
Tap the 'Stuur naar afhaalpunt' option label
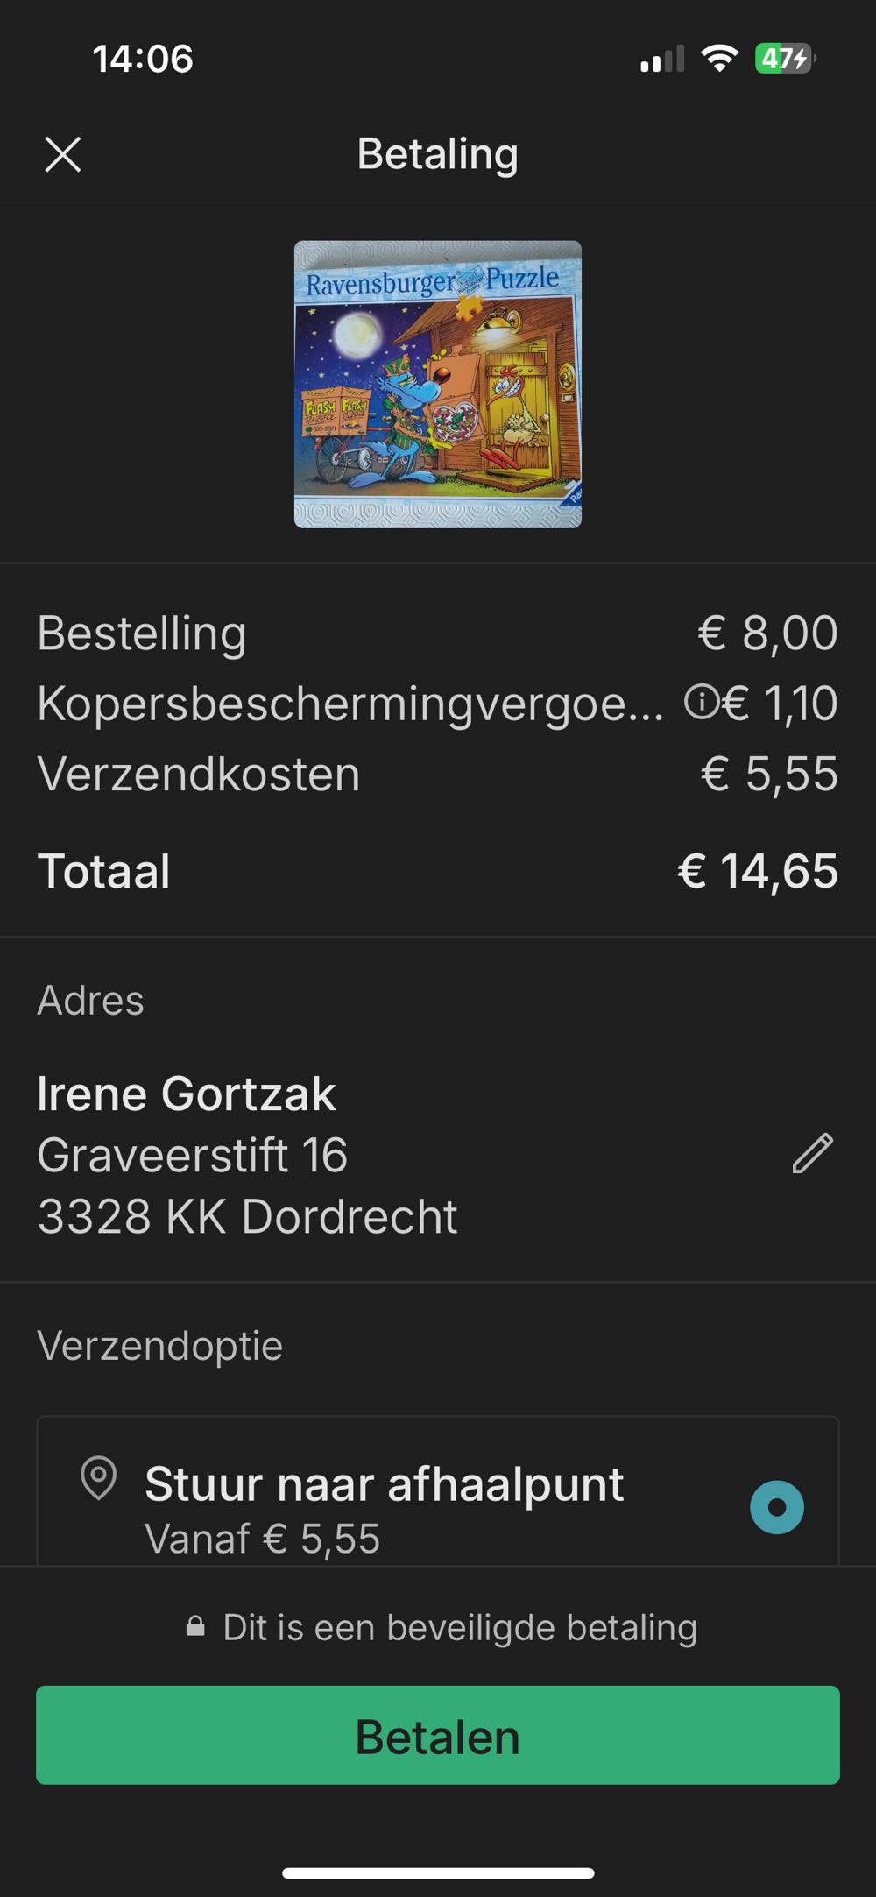pos(384,1484)
